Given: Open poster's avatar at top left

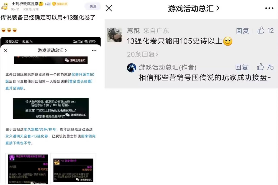Looking at the screenshot, I should pyautogui.click(x=5, y=6).
